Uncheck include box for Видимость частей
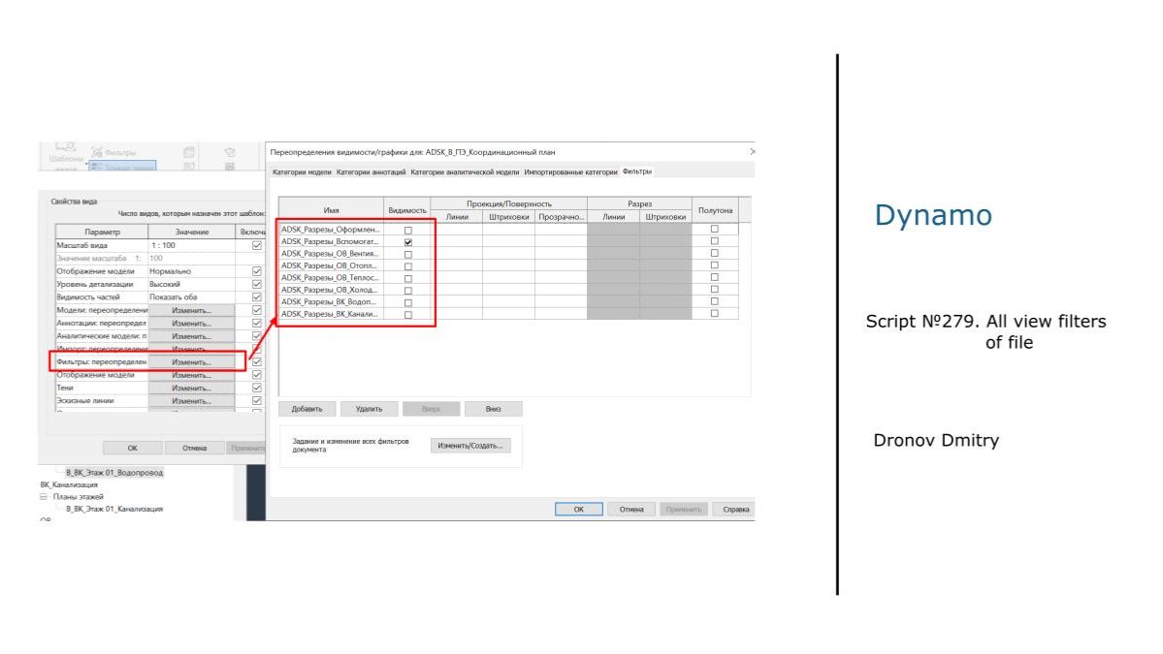 [257, 297]
